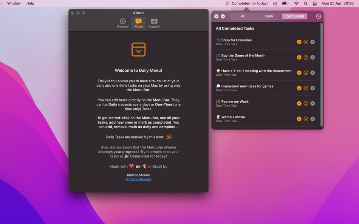Toggle completed checkmark for Buy the Game of the Month
359x224 pixels.
pyautogui.click(x=299, y=57)
